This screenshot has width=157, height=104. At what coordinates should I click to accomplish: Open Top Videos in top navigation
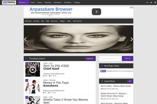coord(68,3)
